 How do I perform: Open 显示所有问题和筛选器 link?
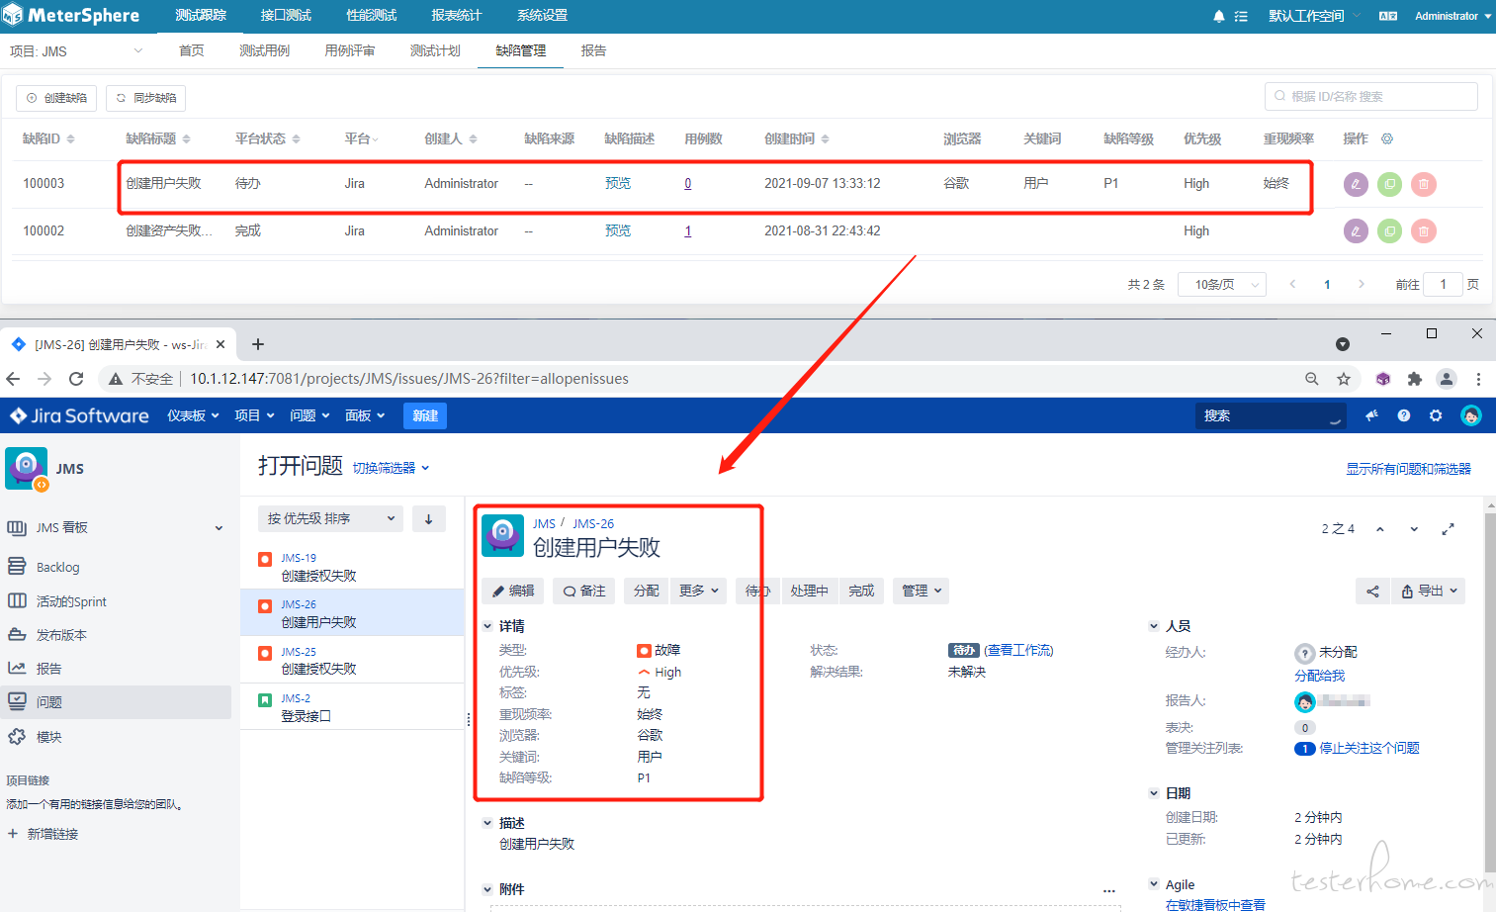click(x=1408, y=469)
